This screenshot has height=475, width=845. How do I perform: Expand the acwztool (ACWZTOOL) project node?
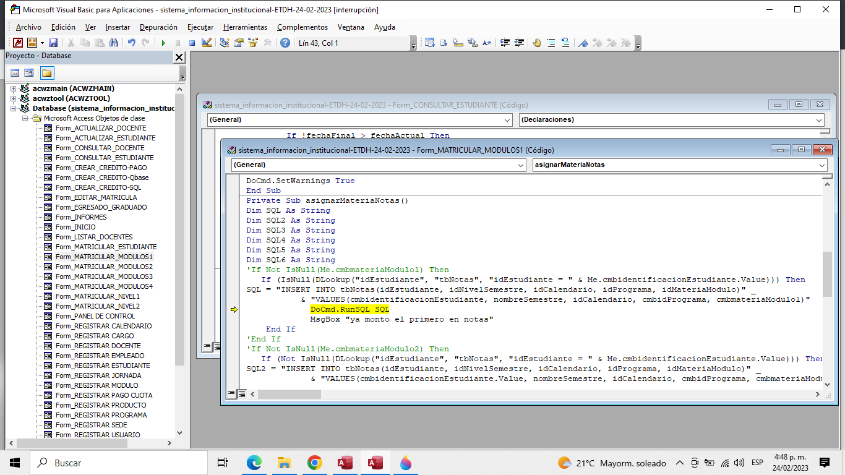pyautogui.click(x=14, y=98)
